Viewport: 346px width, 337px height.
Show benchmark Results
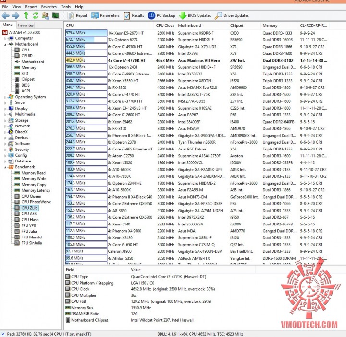[134, 15]
